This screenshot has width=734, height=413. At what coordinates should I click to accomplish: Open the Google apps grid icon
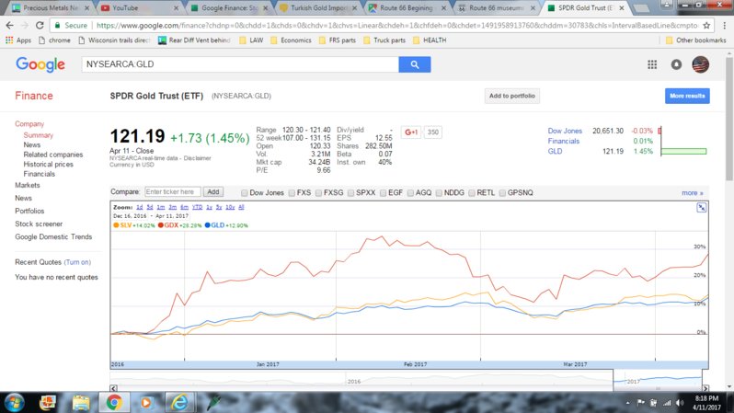pos(652,64)
